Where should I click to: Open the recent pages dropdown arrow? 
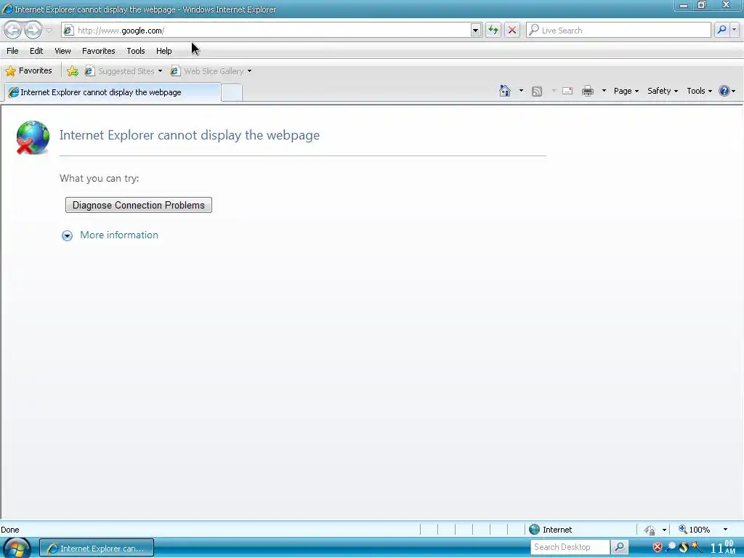49,31
